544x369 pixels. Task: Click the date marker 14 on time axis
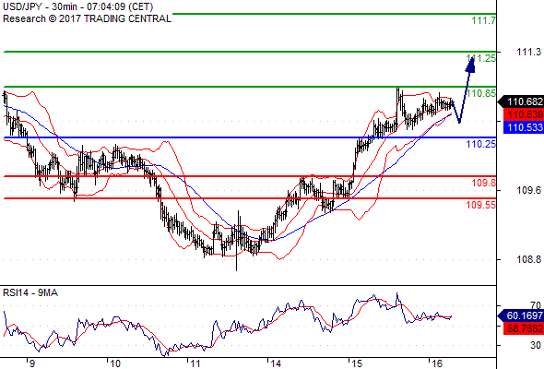276,363
